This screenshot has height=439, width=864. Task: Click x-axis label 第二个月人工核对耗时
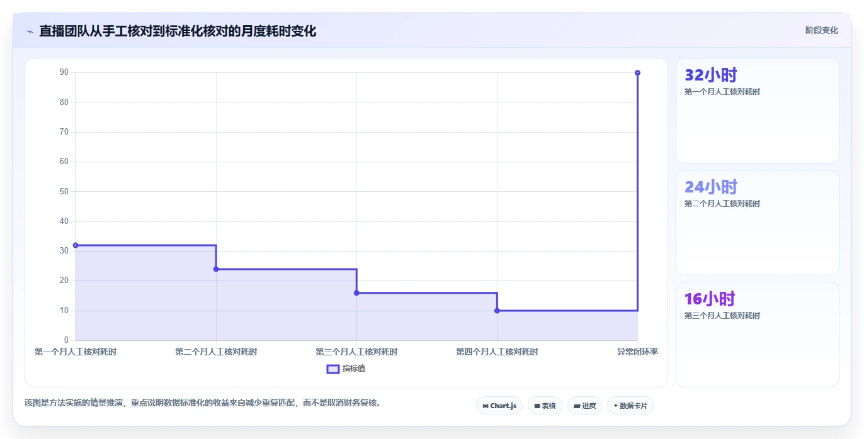(216, 352)
